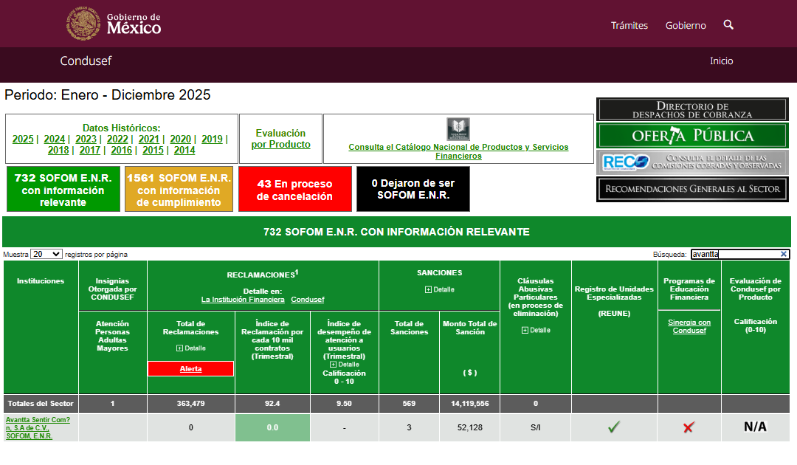The height and width of the screenshot is (465, 797).
Task: Open historical data for 2014
Action: click(x=184, y=151)
